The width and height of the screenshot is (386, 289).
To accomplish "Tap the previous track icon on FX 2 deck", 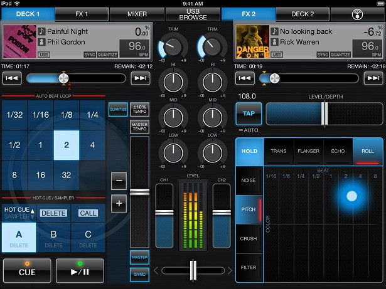I will point(245,78).
